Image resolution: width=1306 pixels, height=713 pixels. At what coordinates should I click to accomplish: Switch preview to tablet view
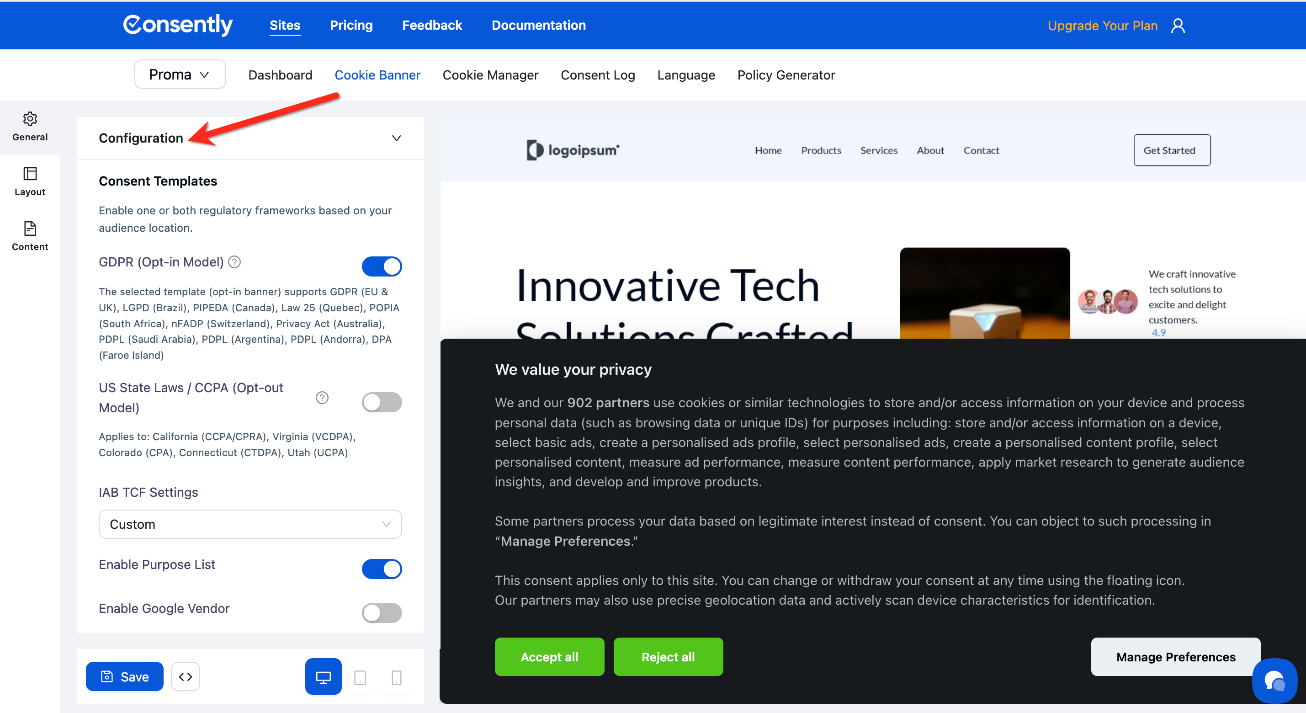(360, 676)
